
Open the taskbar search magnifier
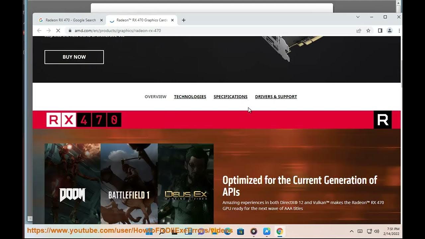[162, 231]
